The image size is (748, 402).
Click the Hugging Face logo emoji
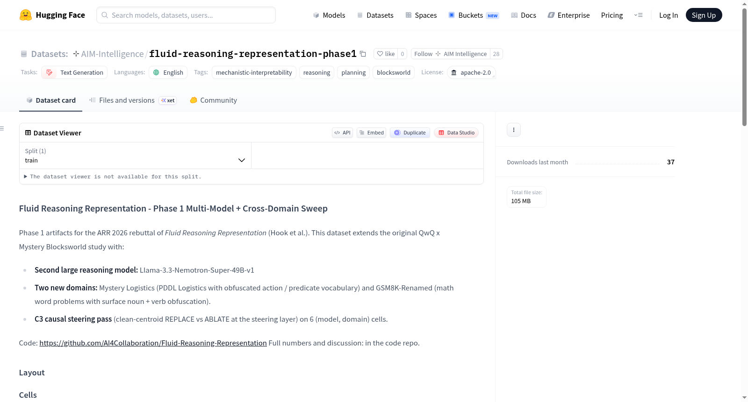point(26,15)
